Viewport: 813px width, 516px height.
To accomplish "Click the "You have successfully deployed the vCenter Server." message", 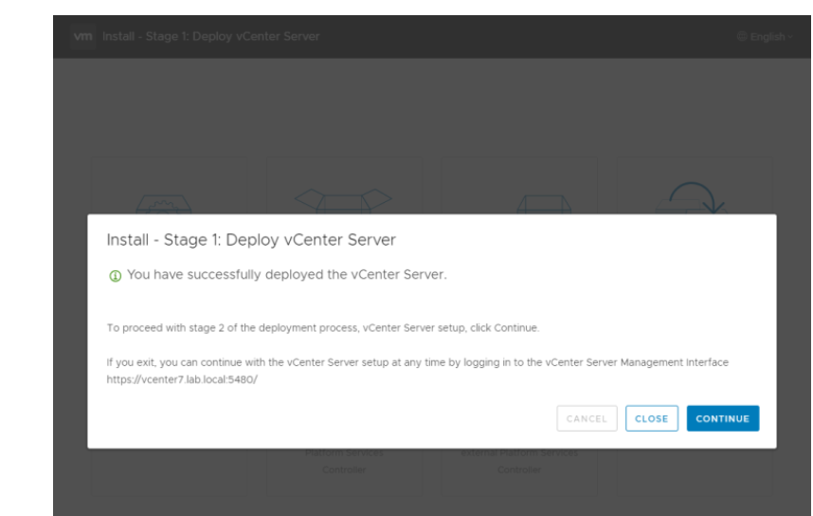I will coord(287,275).
